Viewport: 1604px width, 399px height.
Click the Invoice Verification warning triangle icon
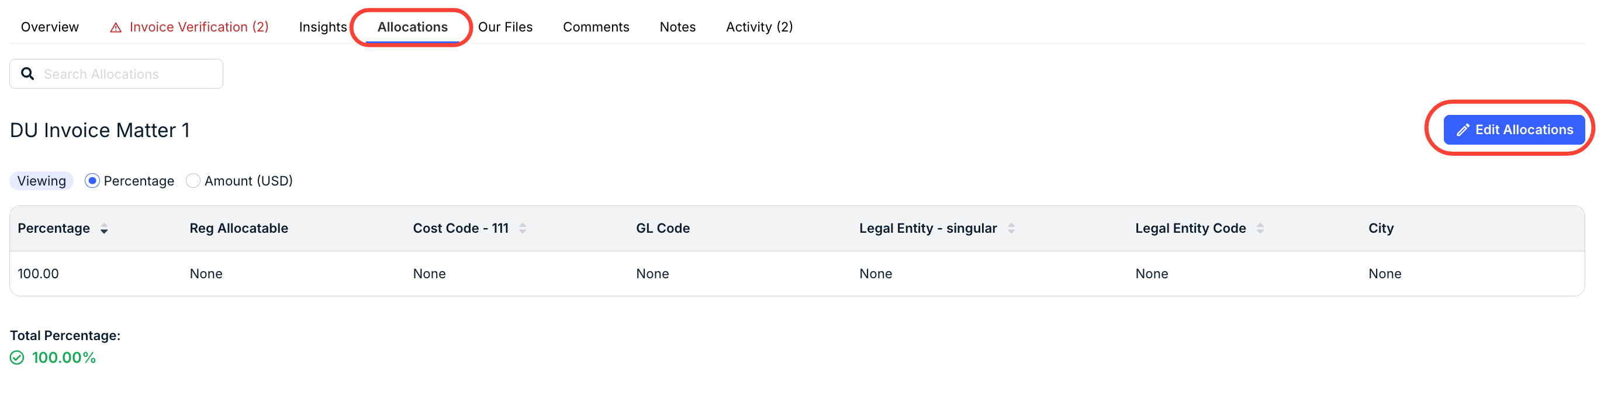[x=116, y=27]
